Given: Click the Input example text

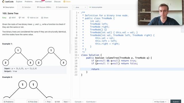Looking at the screenshot, I should point(20,69).
